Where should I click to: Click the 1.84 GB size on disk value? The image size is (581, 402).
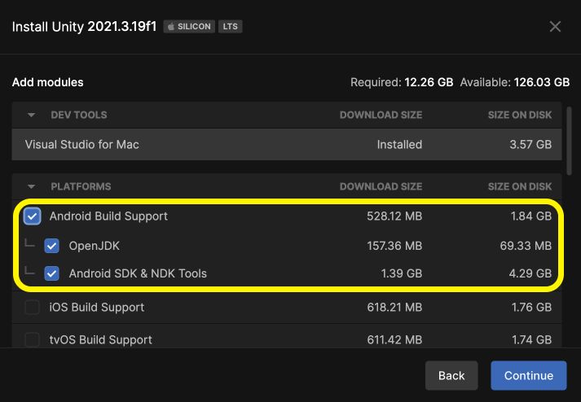pos(531,216)
